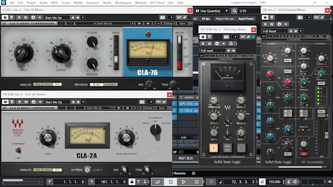
Task: Open CLA-2A functions dropdown next to snapshot icon
Action: click(150, 102)
